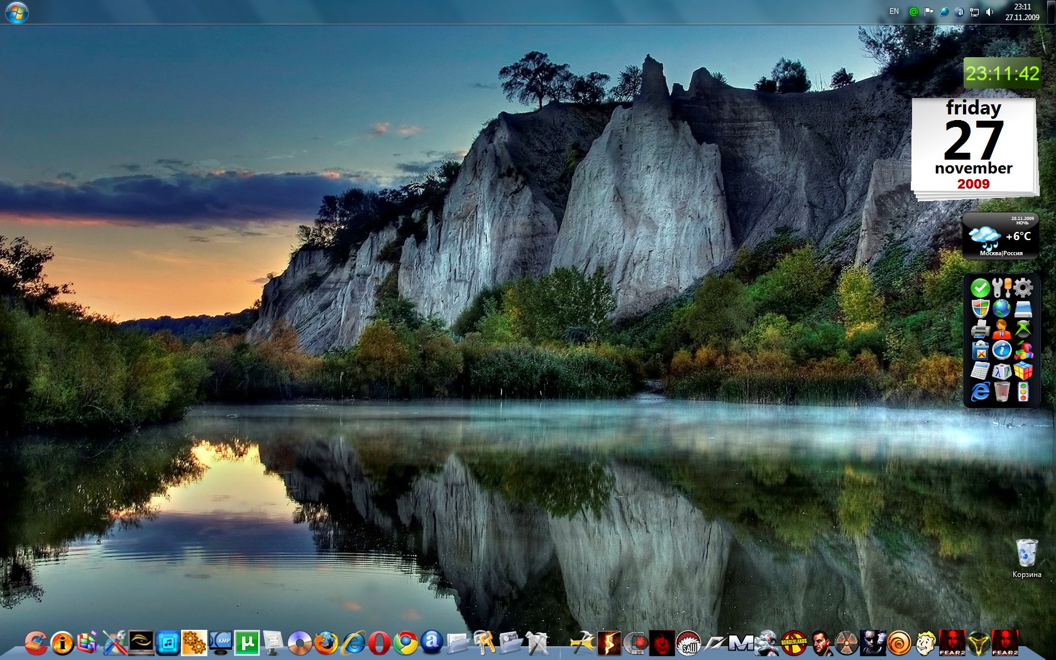Open the network connection tray icon
1056x660 pixels.
pyautogui.click(x=974, y=12)
